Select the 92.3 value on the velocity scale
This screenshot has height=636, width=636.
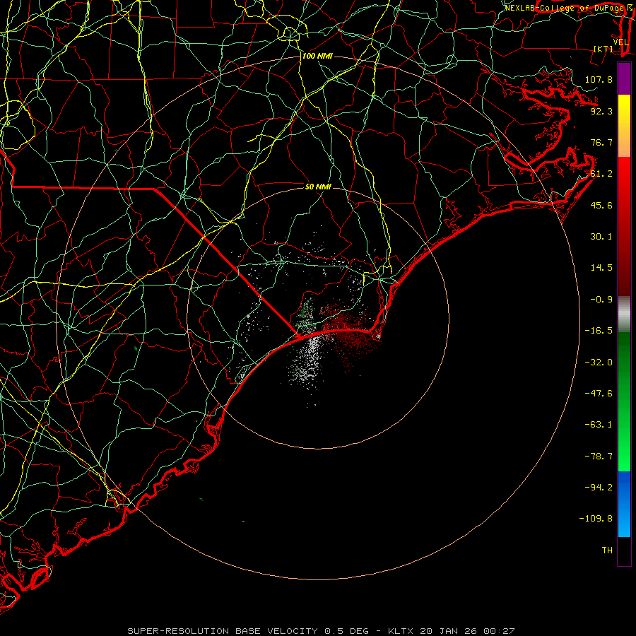point(601,111)
